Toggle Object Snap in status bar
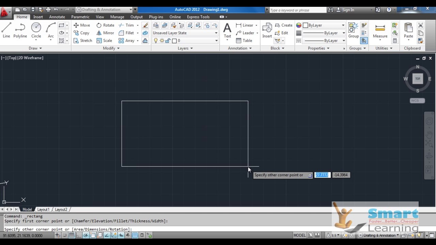 [x=93, y=235]
